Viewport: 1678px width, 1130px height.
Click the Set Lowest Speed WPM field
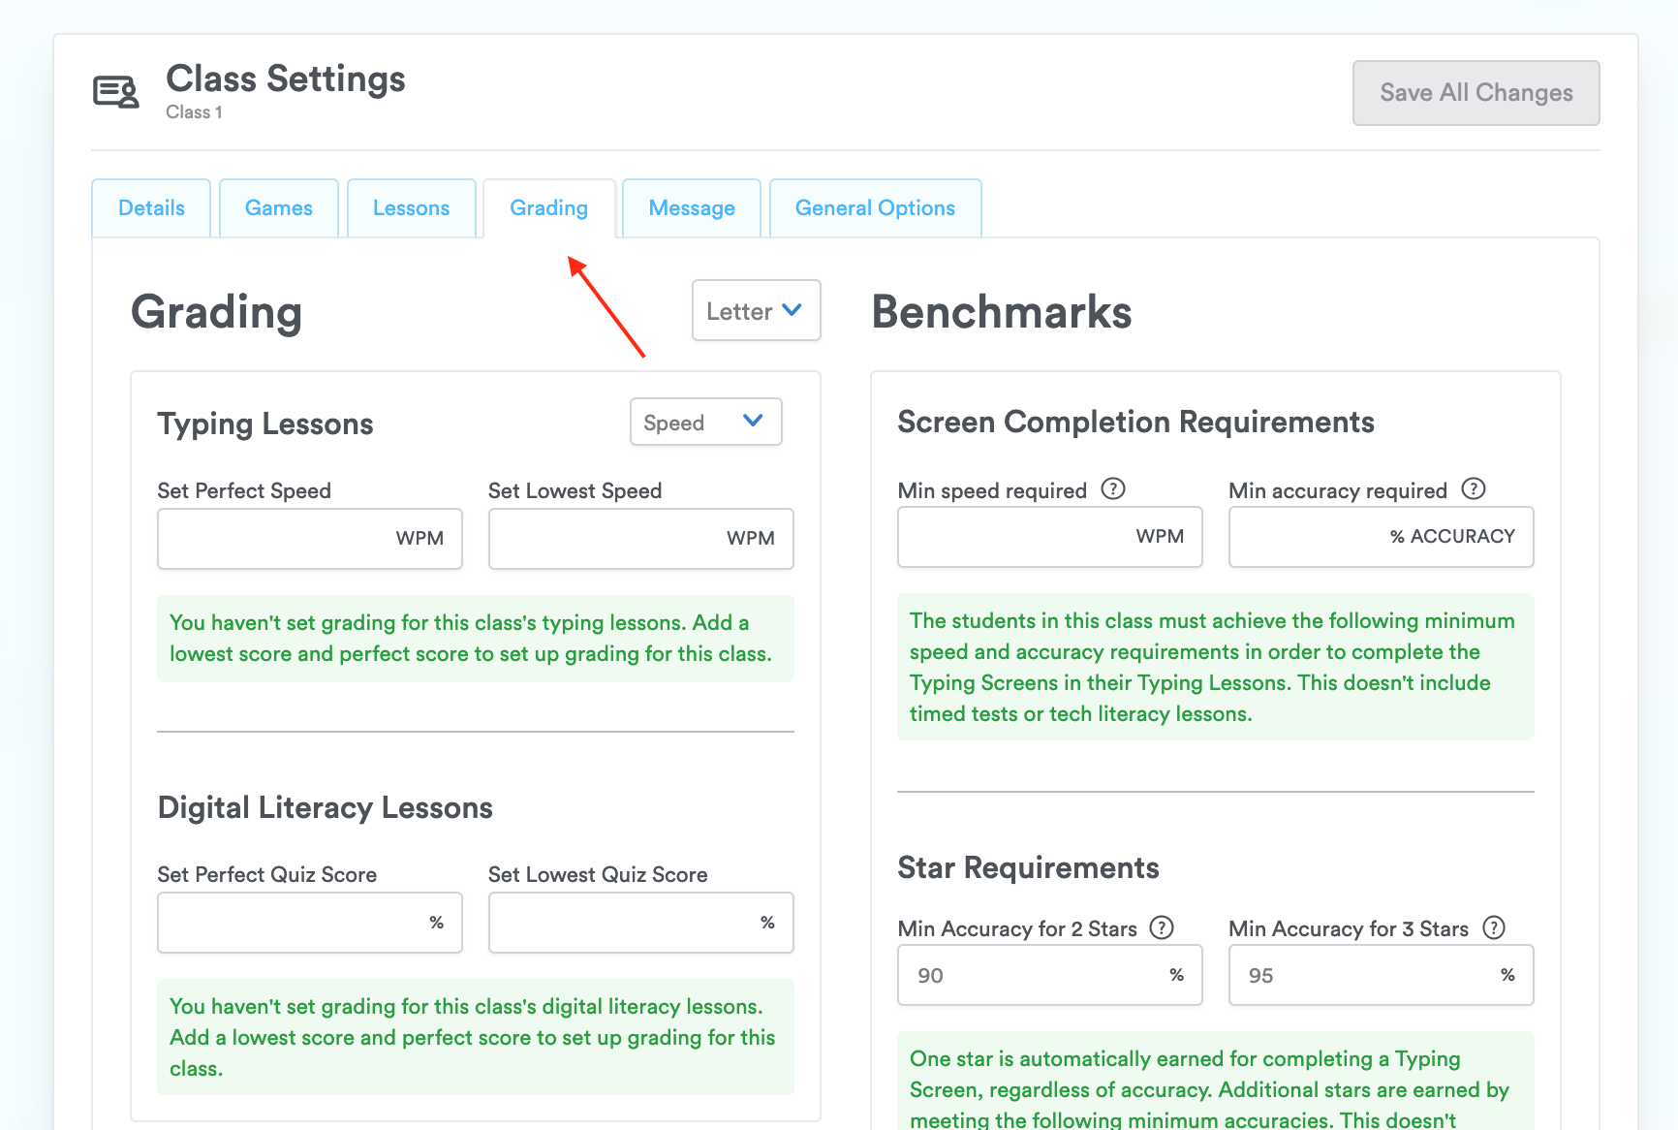point(640,539)
